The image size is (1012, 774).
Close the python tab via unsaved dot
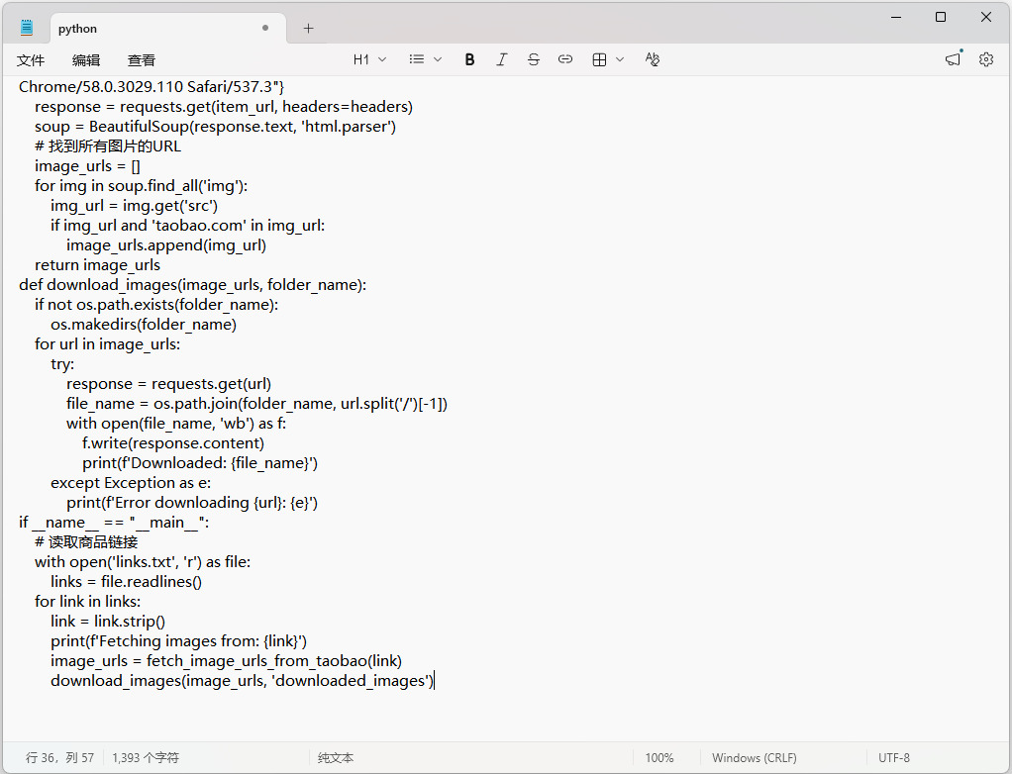265,28
